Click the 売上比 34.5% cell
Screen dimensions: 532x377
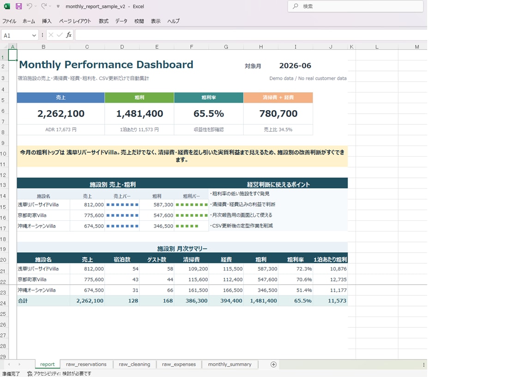[278, 130]
